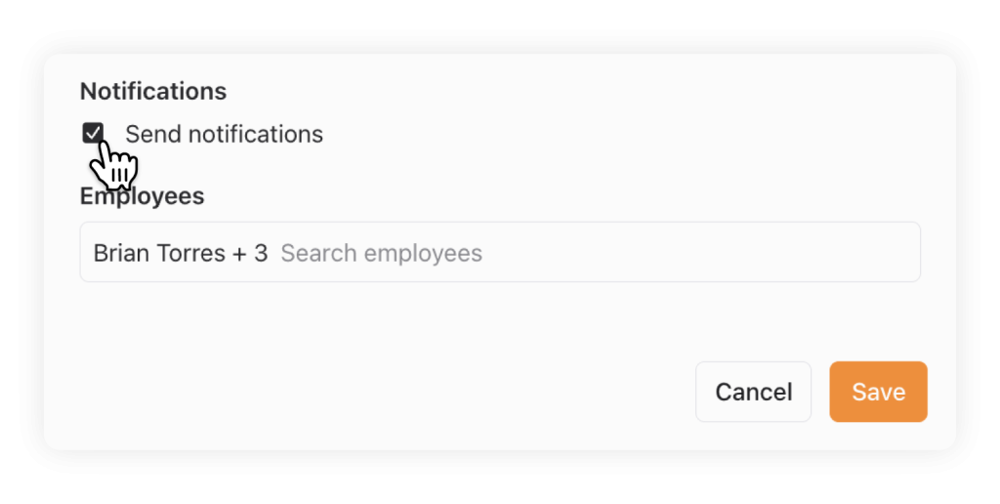Image resolution: width=1000 pixels, height=504 pixels.
Task: Select the Brian Torres + 3 selection summary
Action: [181, 253]
